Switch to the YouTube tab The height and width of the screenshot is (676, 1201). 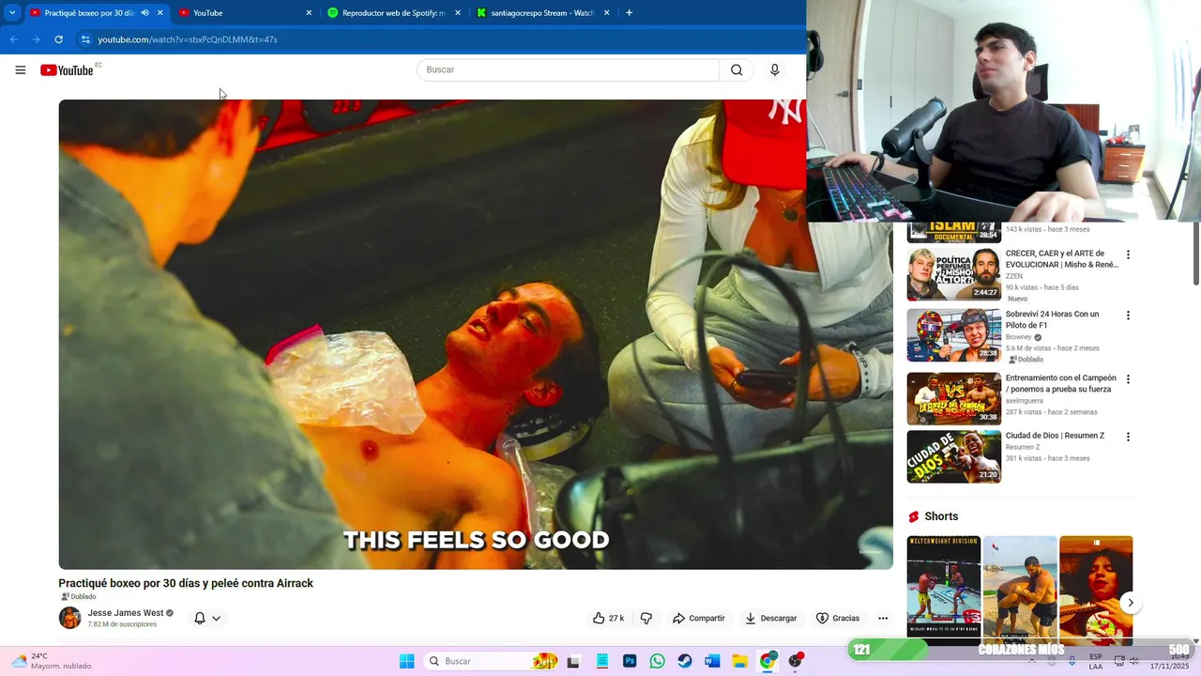(x=246, y=13)
